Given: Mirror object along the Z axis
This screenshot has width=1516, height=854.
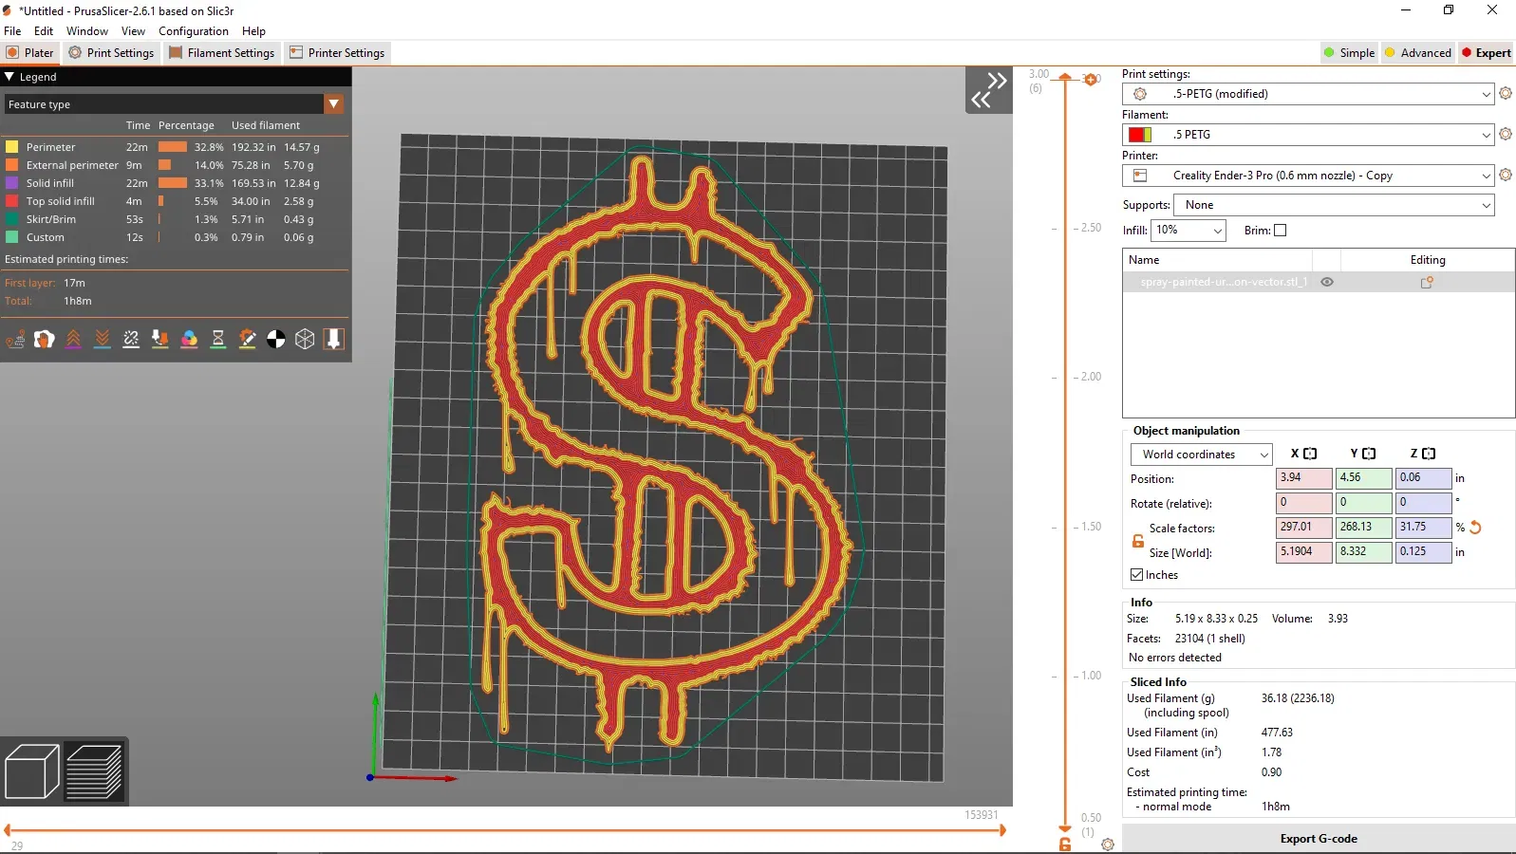Looking at the screenshot, I should (x=1429, y=454).
